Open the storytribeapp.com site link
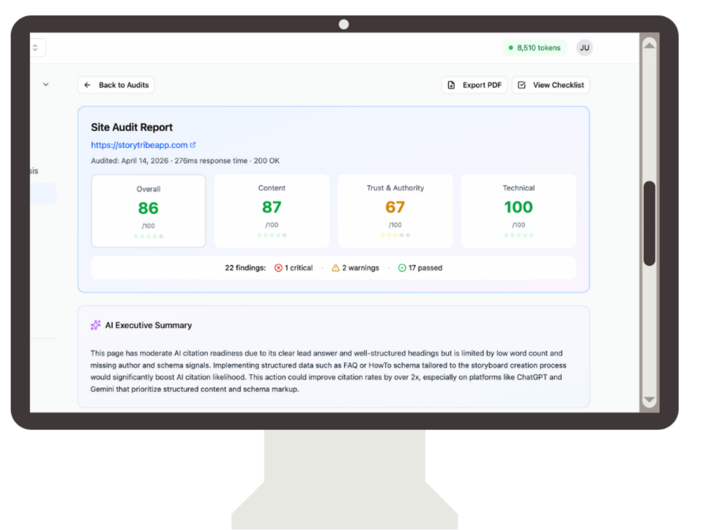 (x=139, y=145)
